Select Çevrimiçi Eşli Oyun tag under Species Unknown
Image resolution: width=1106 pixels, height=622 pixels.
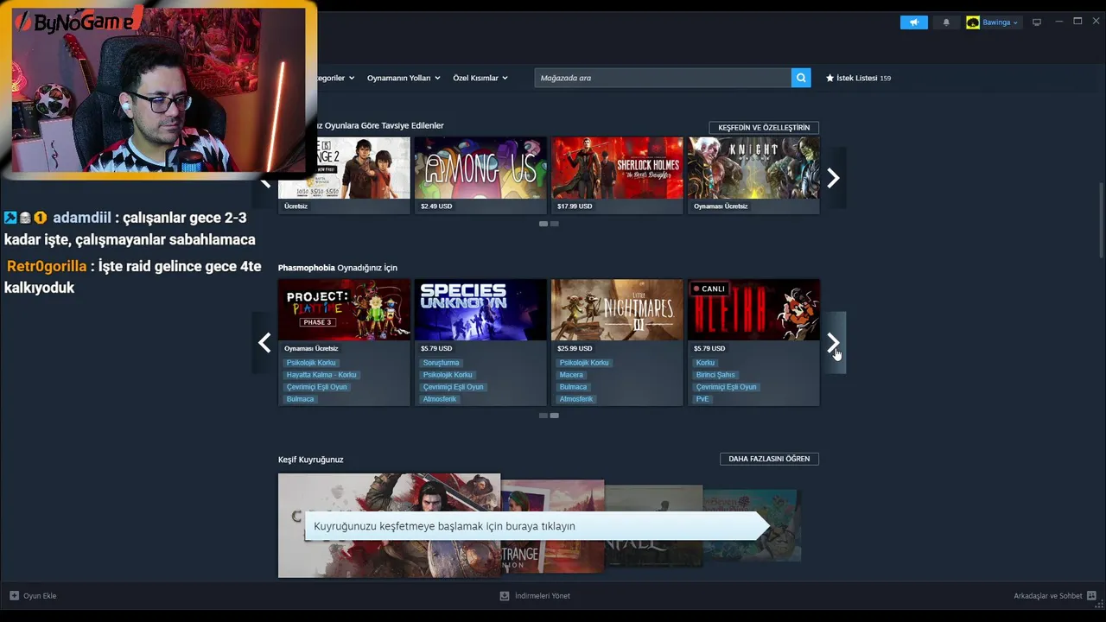pyautogui.click(x=454, y=387)
